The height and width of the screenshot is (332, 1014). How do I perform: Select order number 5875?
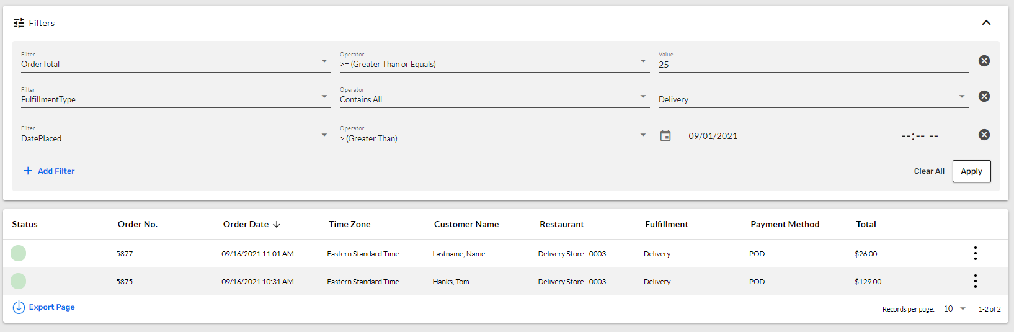[x=125, y=282]
